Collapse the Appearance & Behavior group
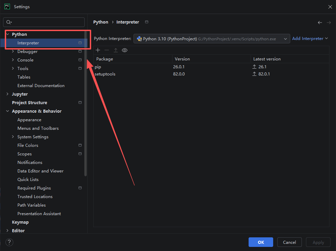 point(8,111)
